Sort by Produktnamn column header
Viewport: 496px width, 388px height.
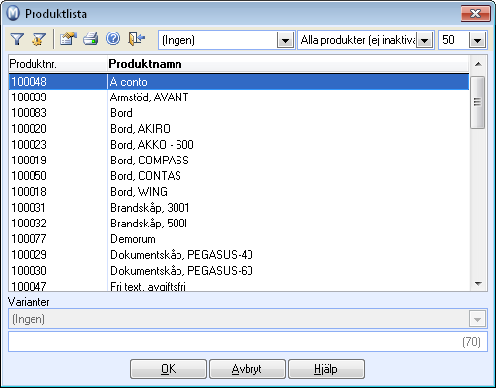tap(289, 64)
